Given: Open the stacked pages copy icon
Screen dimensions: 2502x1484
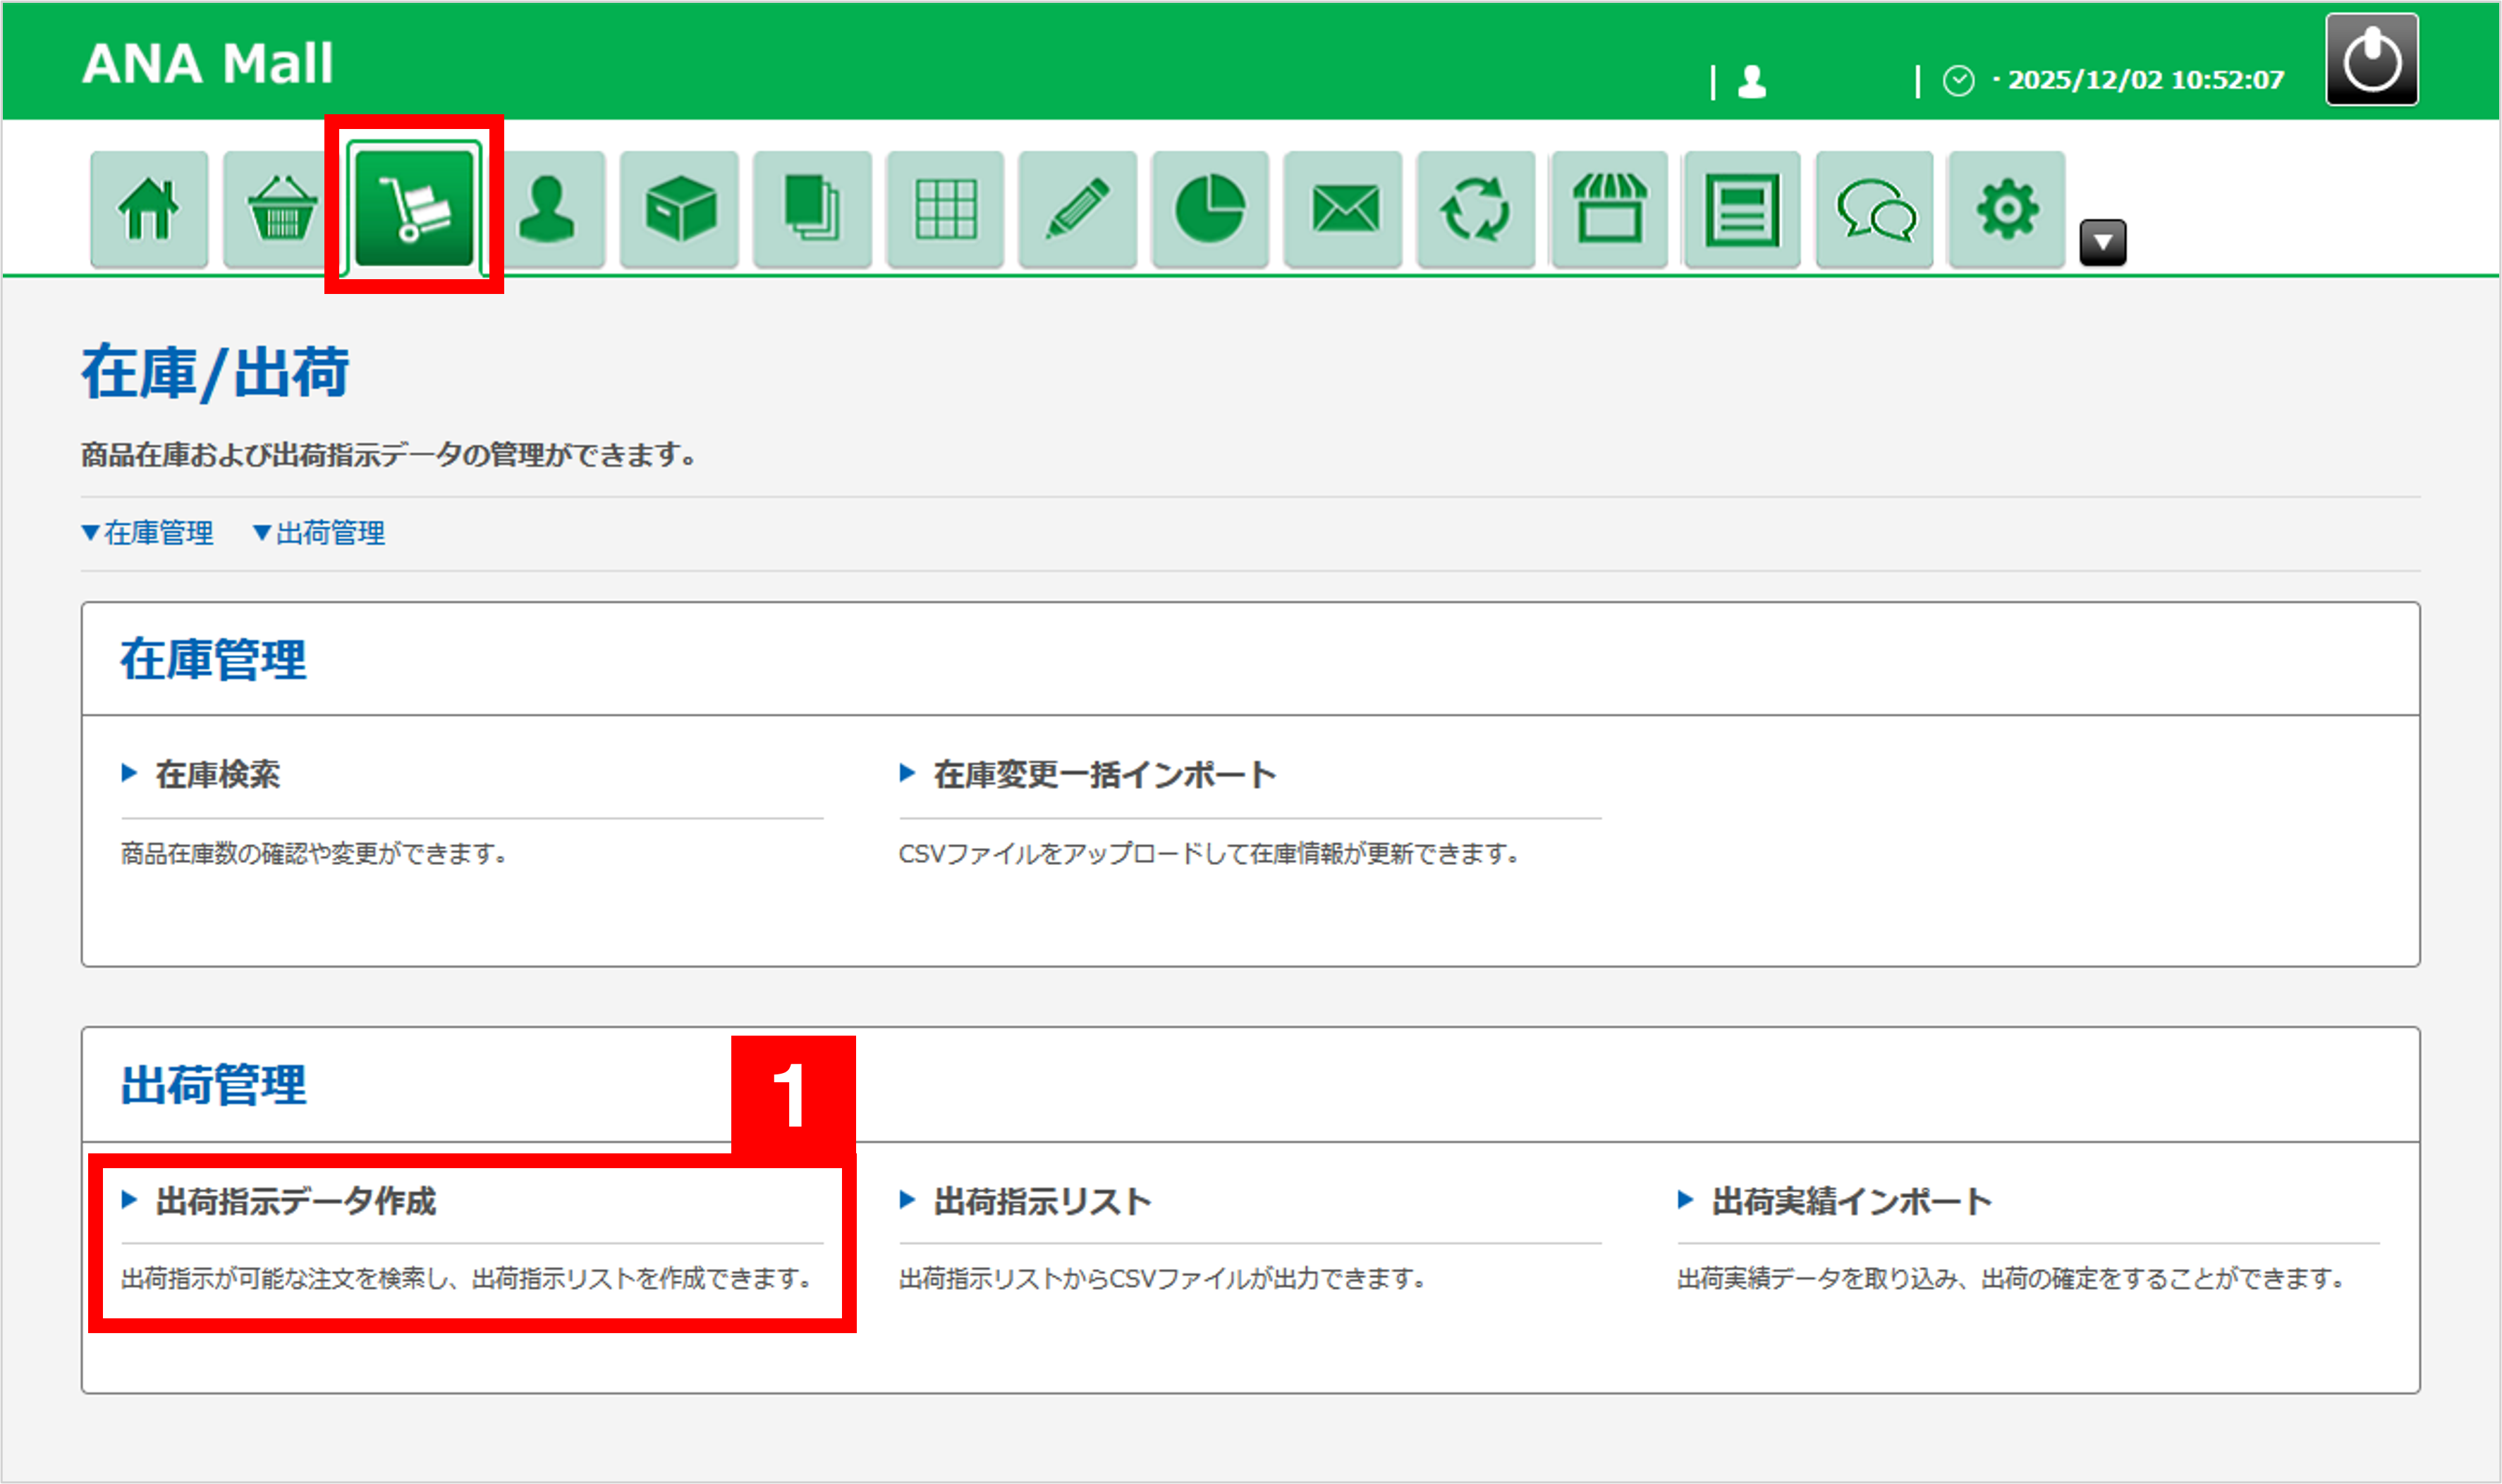Looking at the screenshot, I should (812, 210).
